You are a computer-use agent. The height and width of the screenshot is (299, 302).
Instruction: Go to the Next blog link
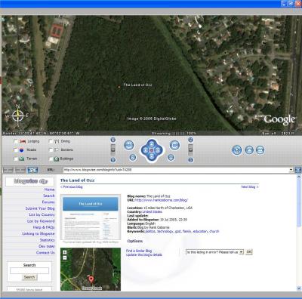(x=250, y=186)
